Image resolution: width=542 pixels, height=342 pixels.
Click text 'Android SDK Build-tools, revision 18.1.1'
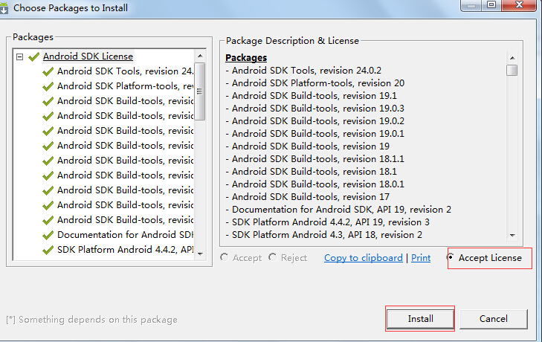click(318, 159)
